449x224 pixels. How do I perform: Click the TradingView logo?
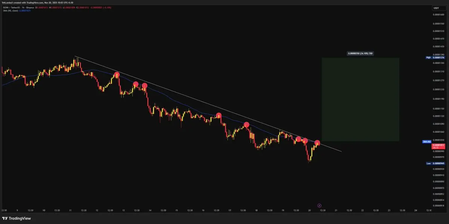click(x=16, y=218)
